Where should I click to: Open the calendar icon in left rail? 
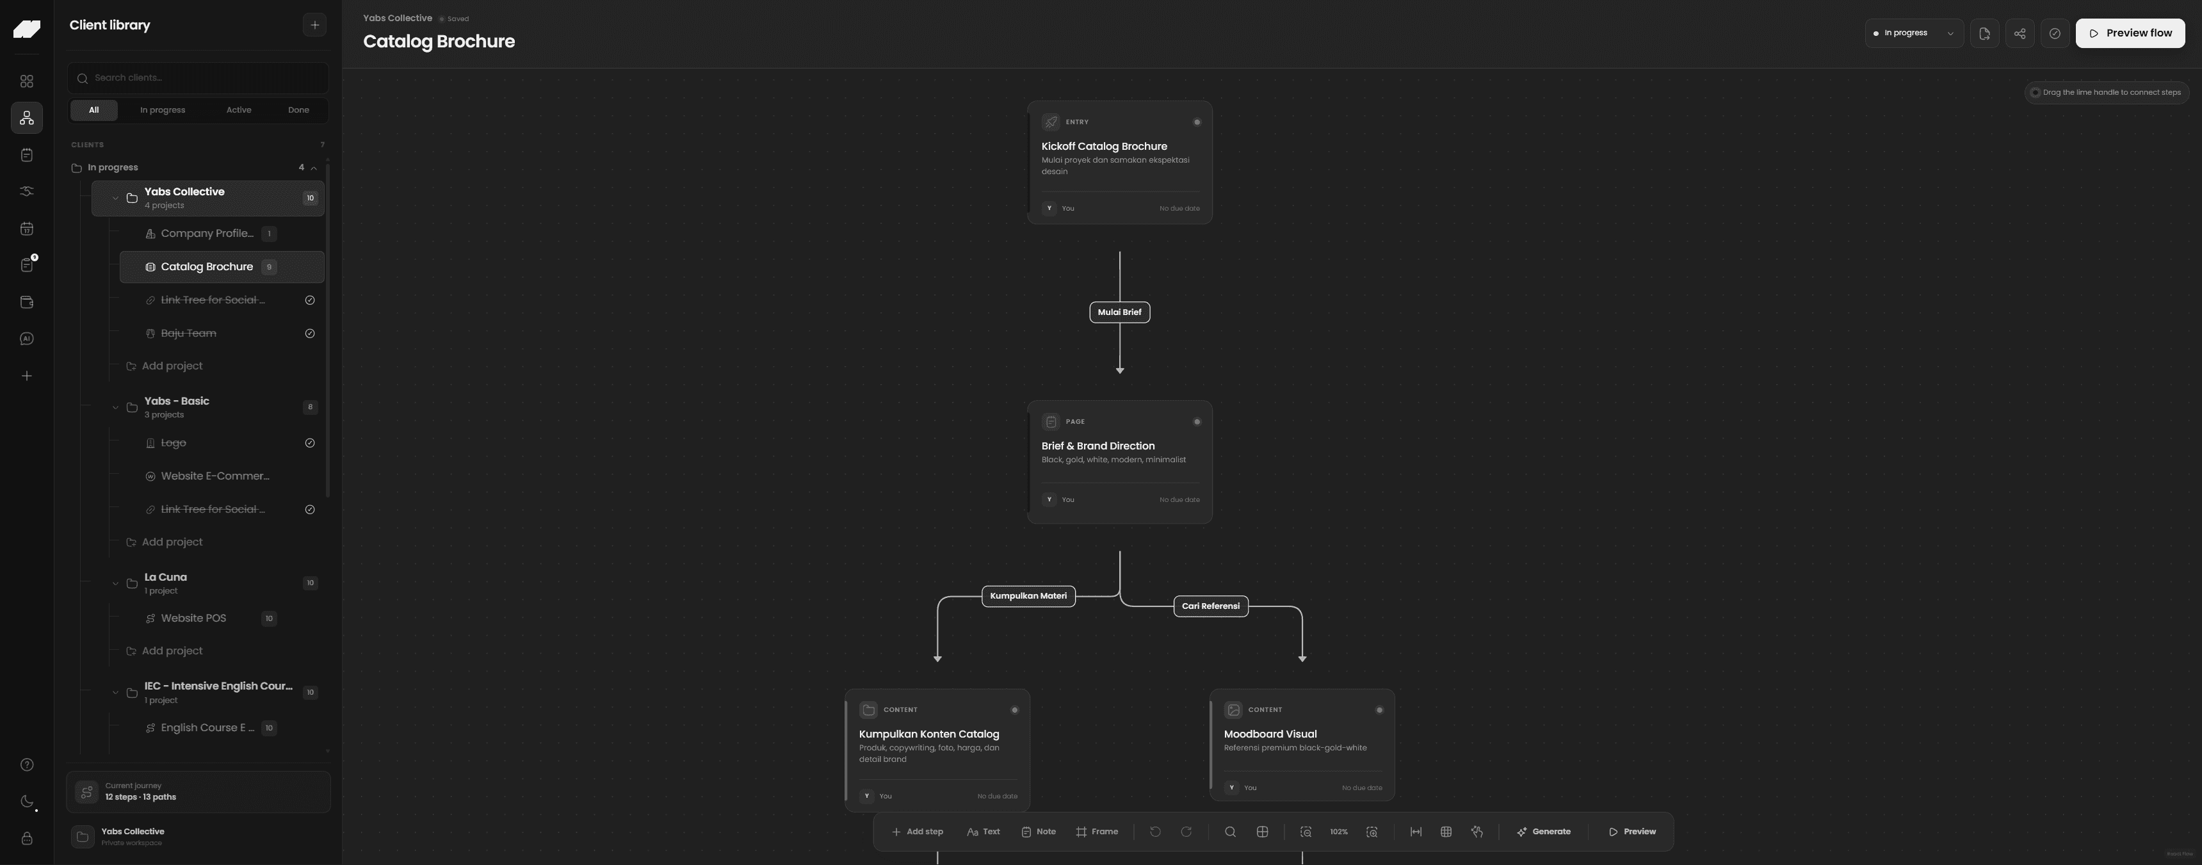point(26,228)
